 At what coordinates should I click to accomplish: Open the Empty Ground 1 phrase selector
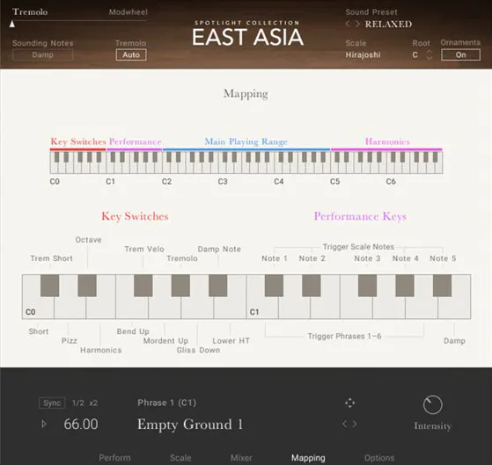tap(190, 425)
